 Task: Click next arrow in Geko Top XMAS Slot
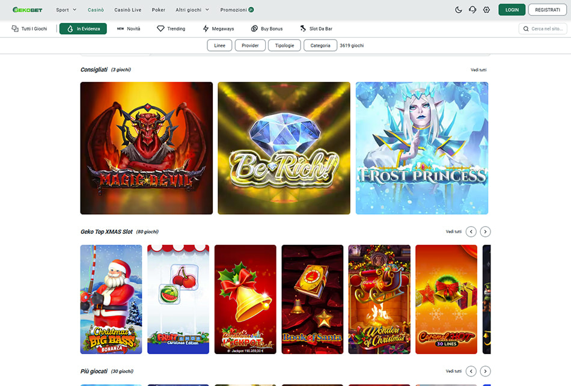coord(485,231)
